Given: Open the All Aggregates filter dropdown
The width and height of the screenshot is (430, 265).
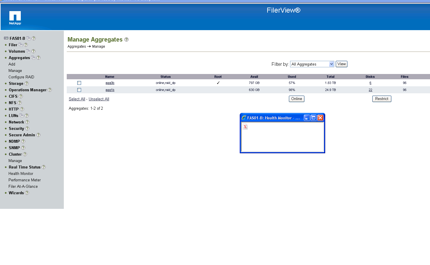Looking at the screenshot, I should [312, 64].
